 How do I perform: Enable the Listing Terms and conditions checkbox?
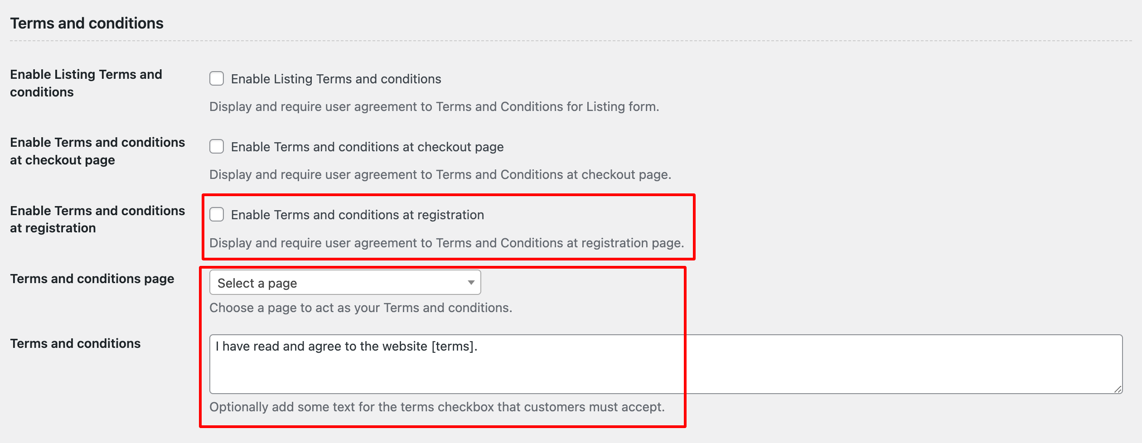pyautogui.click(x=217, y=78)
